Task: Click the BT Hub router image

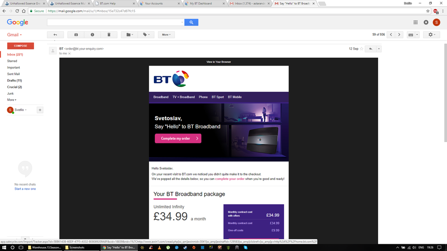Action: (x=262, y=141)
